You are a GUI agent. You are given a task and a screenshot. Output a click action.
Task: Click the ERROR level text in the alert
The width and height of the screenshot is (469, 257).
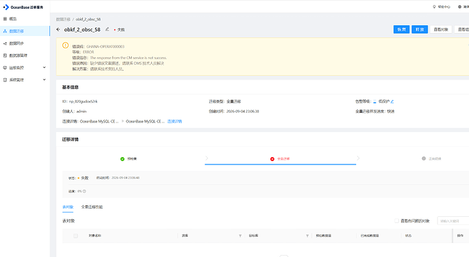pyautogui.click(x=88, y=52)
